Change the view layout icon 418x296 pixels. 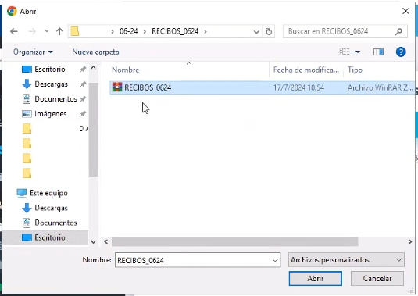coord(344,52)
